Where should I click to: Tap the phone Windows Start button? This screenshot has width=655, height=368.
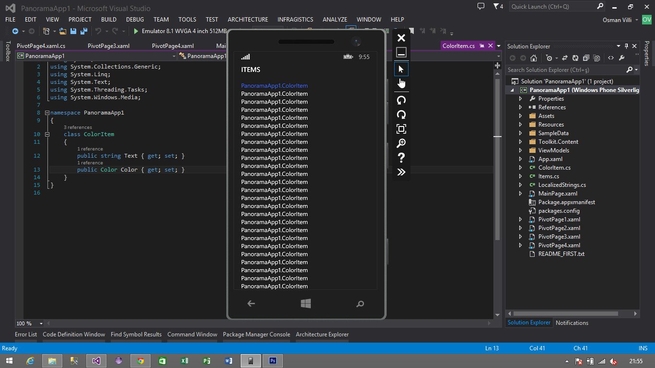(306, 303)
